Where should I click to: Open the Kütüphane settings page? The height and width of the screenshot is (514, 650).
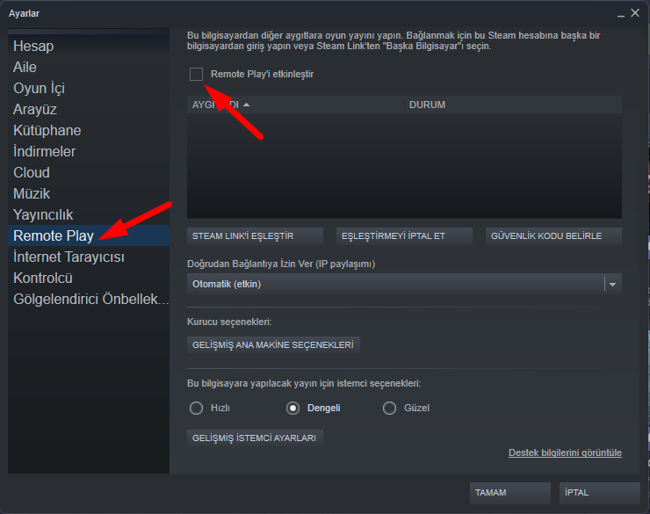(x=47, y=130)
